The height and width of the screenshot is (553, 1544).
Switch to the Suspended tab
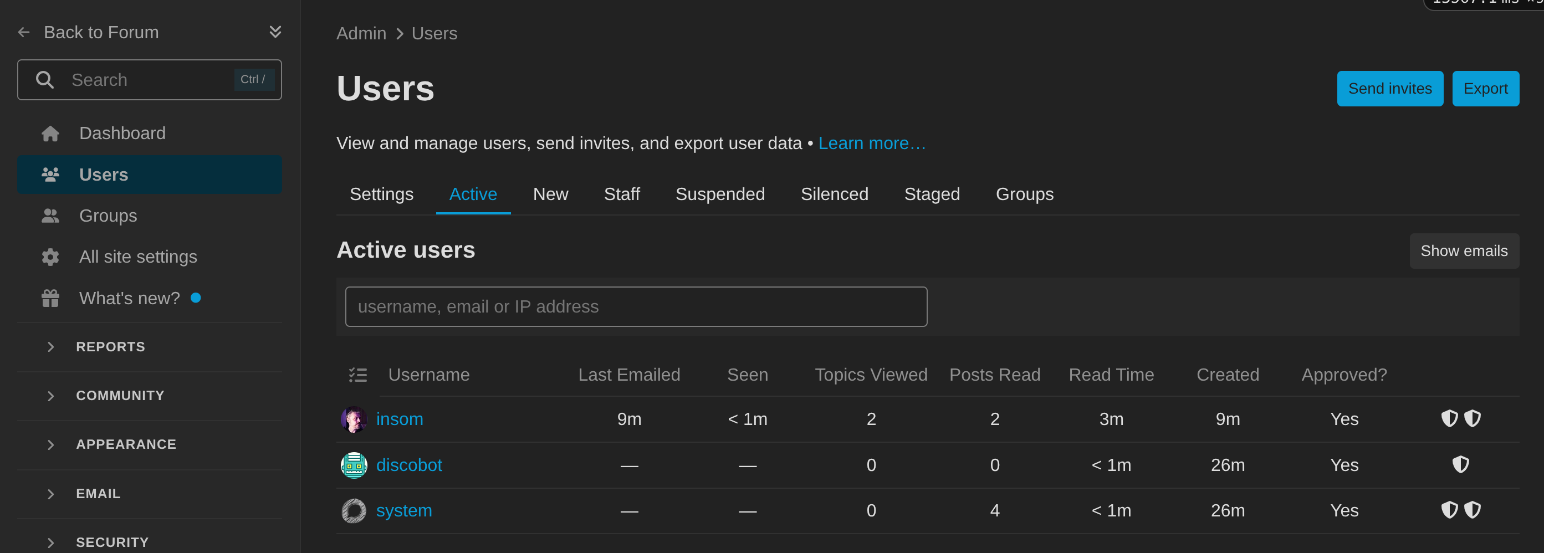[x=720, y=193]
